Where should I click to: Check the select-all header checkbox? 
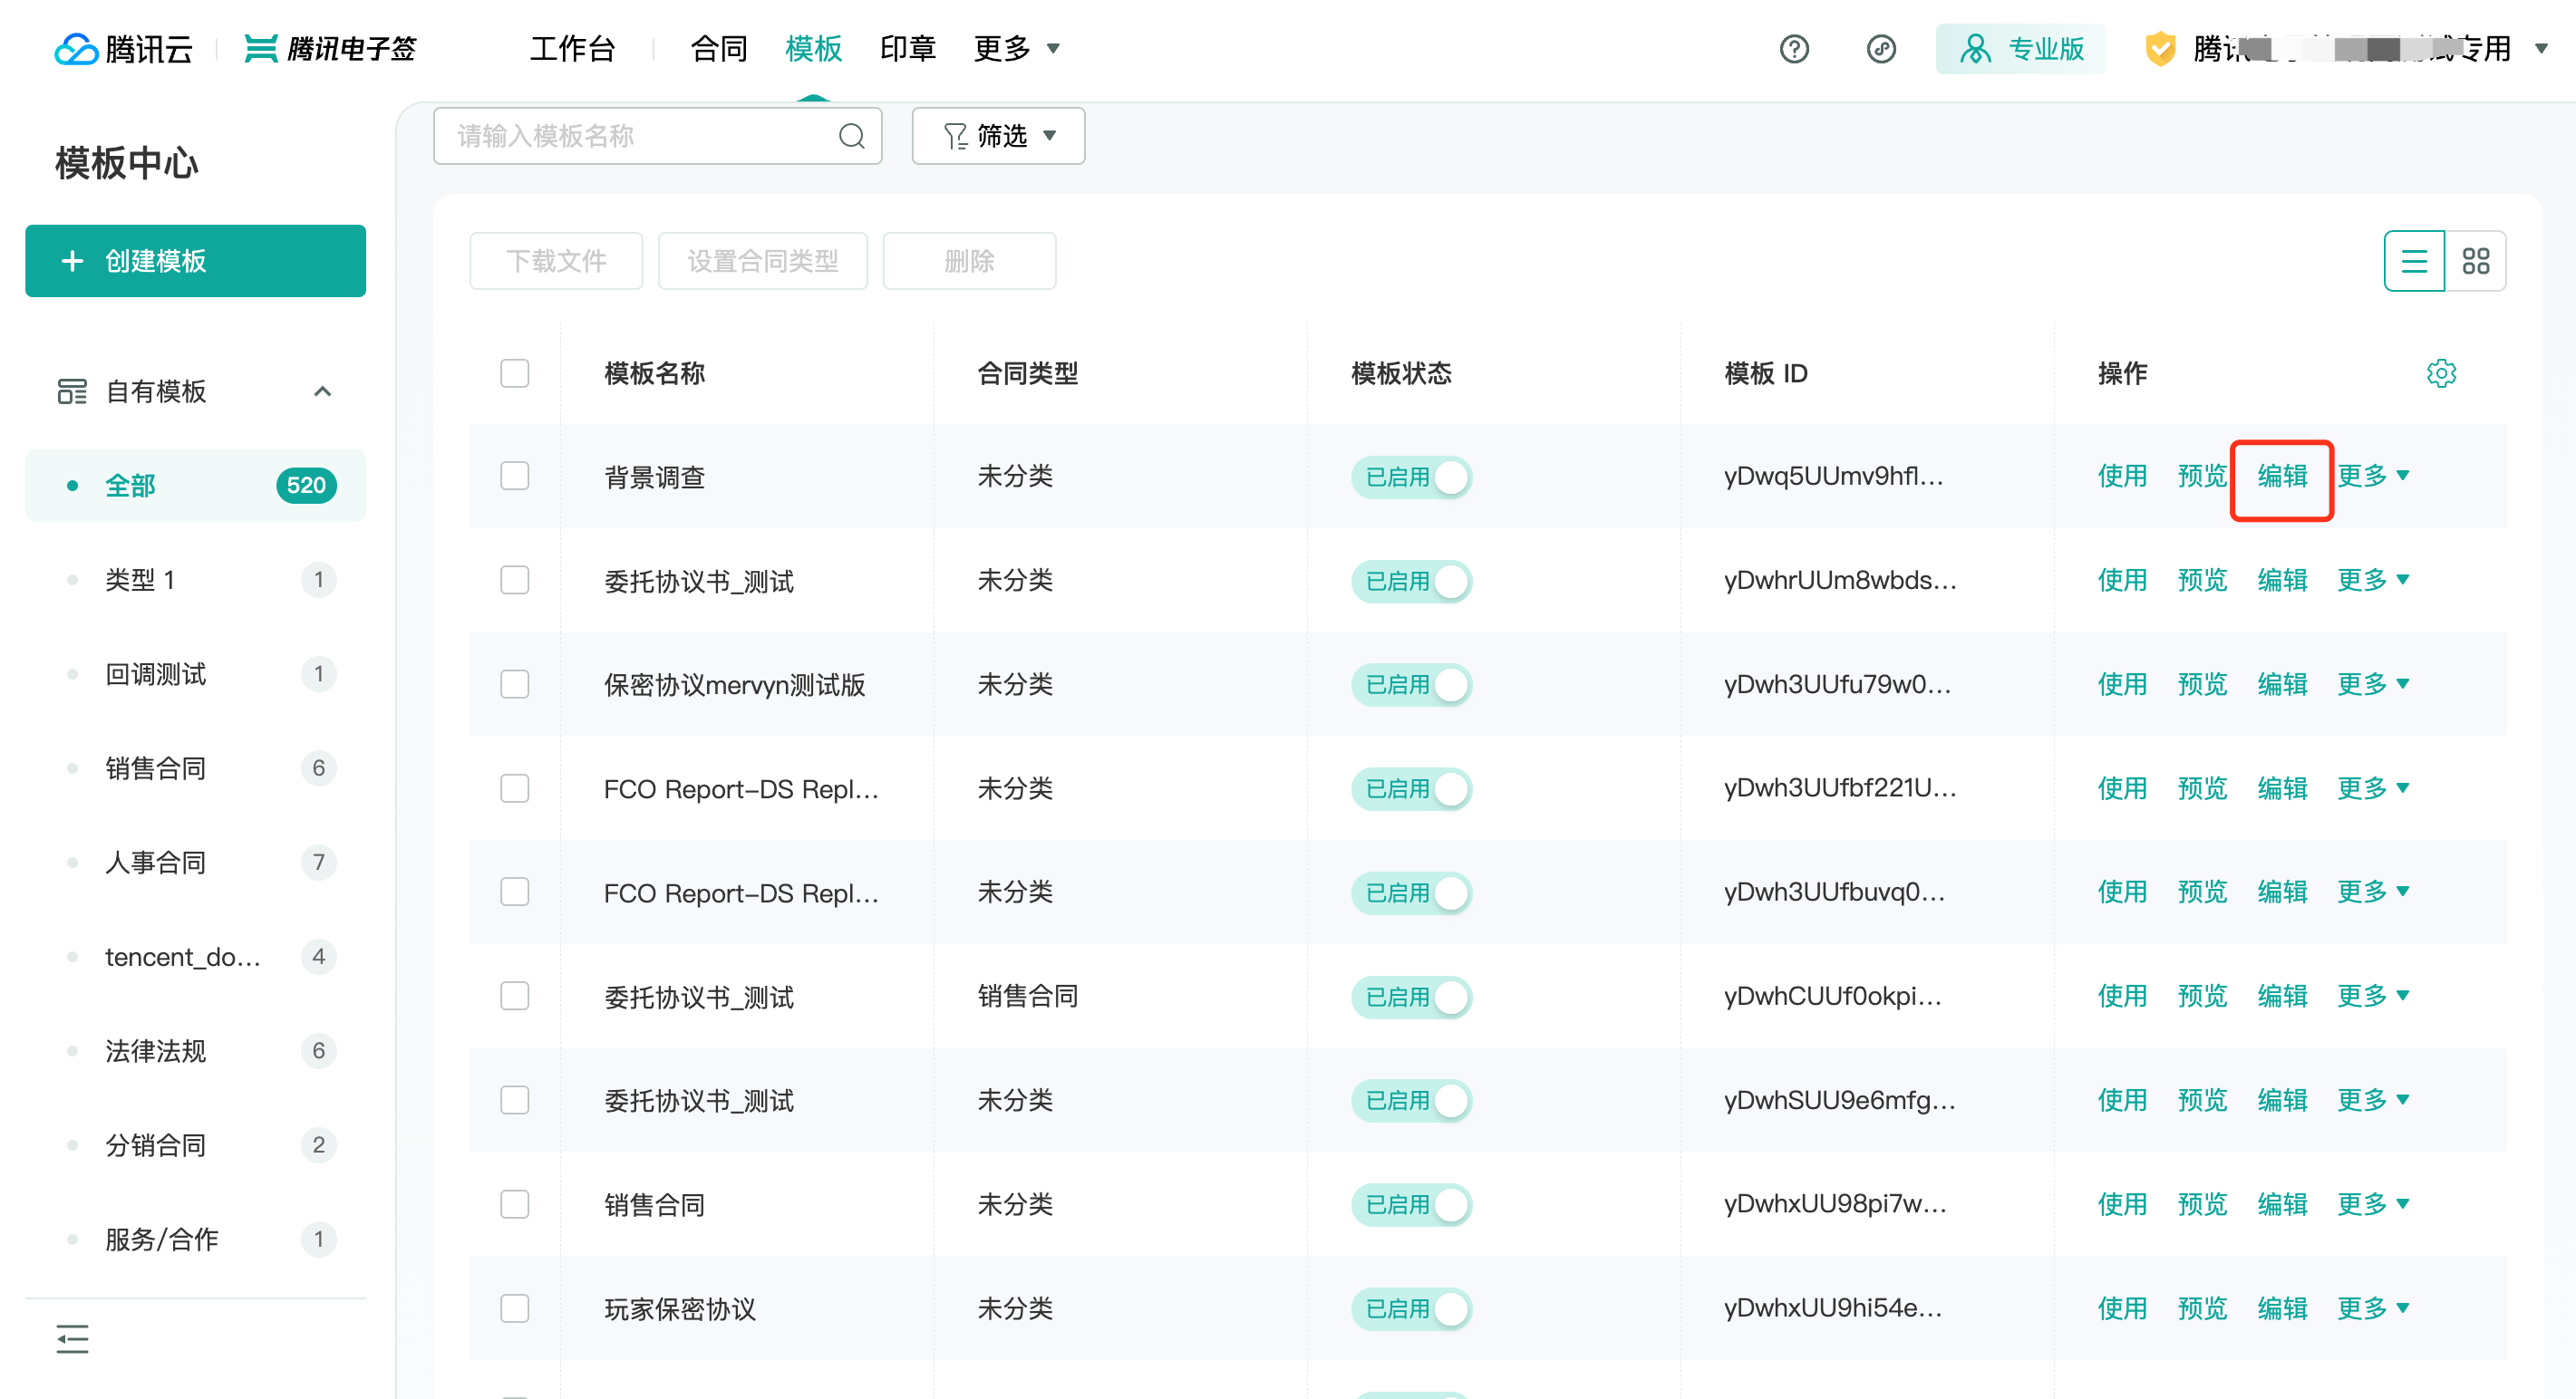pyautogui.click(x=514, y=373)
